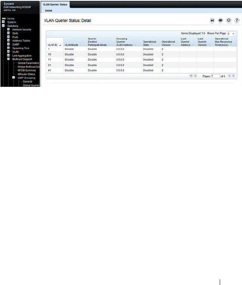
Task: Go to the previous table page
Action: coord(195,75)
